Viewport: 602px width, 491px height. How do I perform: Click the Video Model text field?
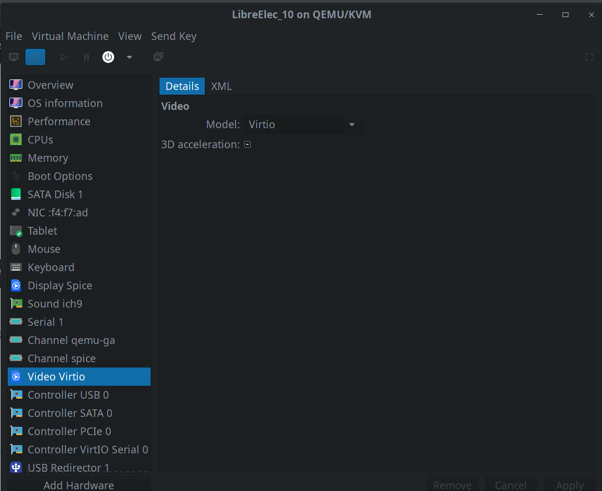click(292, 125)
